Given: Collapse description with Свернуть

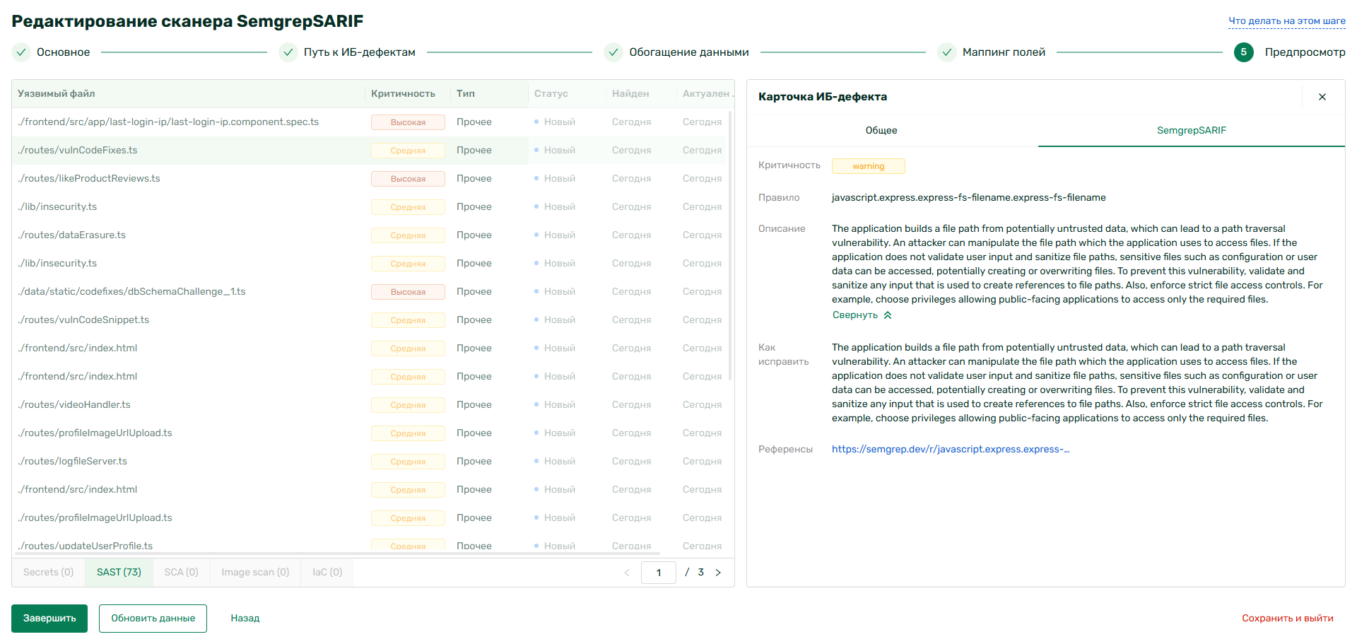Looking at the screenshot, I should [x=862, y=315].
